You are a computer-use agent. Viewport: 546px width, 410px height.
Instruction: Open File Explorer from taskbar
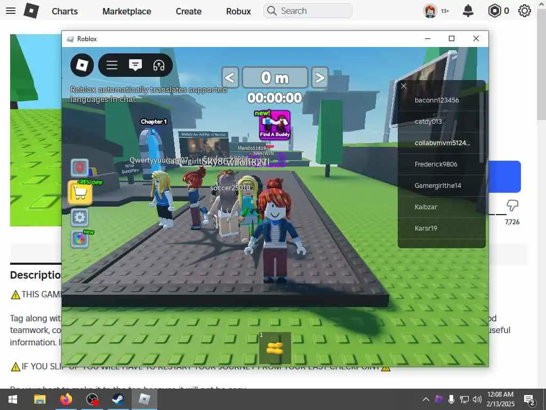39,399
